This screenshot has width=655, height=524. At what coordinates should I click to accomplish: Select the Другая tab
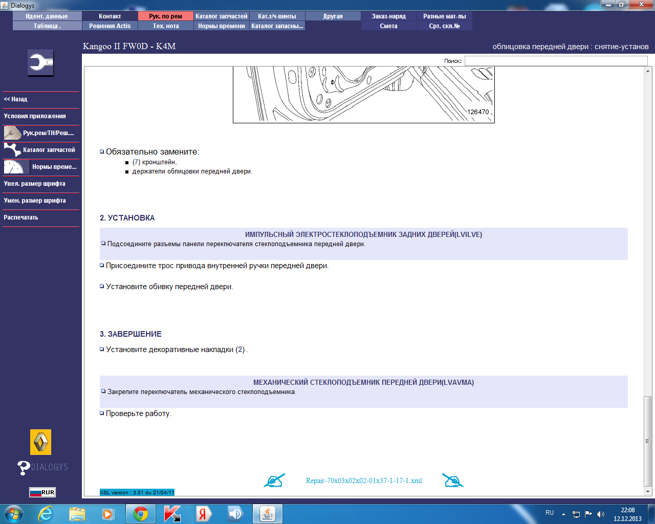point(333,16)
